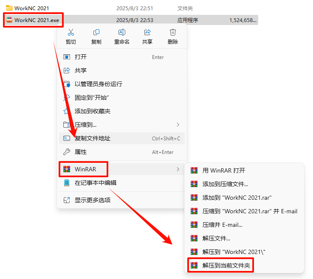Open 显示更多选项 (Show more options)
313x279 pixels.
tap(122, 200)
